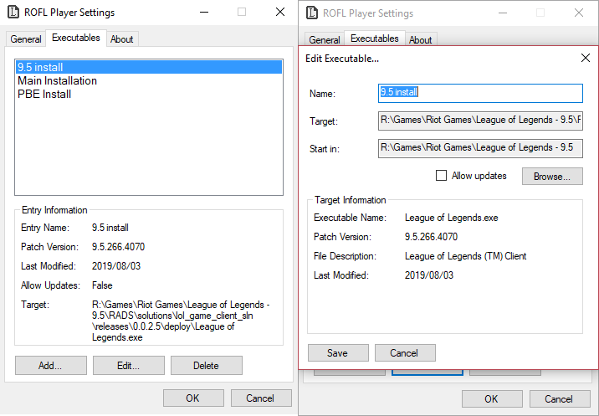Screen dimensions: 599x416
Task: Delete the selected executable entry
Action: point(207,366)
